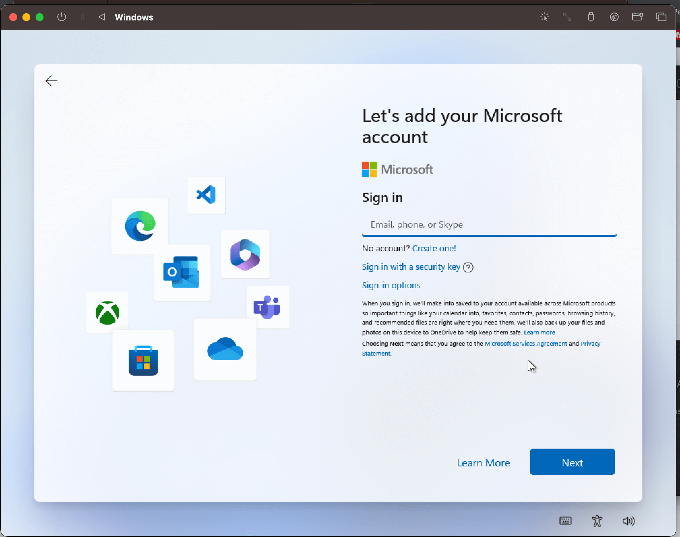
Task: Focus the Email, phone, or Skype field
Action: [489, 225]
